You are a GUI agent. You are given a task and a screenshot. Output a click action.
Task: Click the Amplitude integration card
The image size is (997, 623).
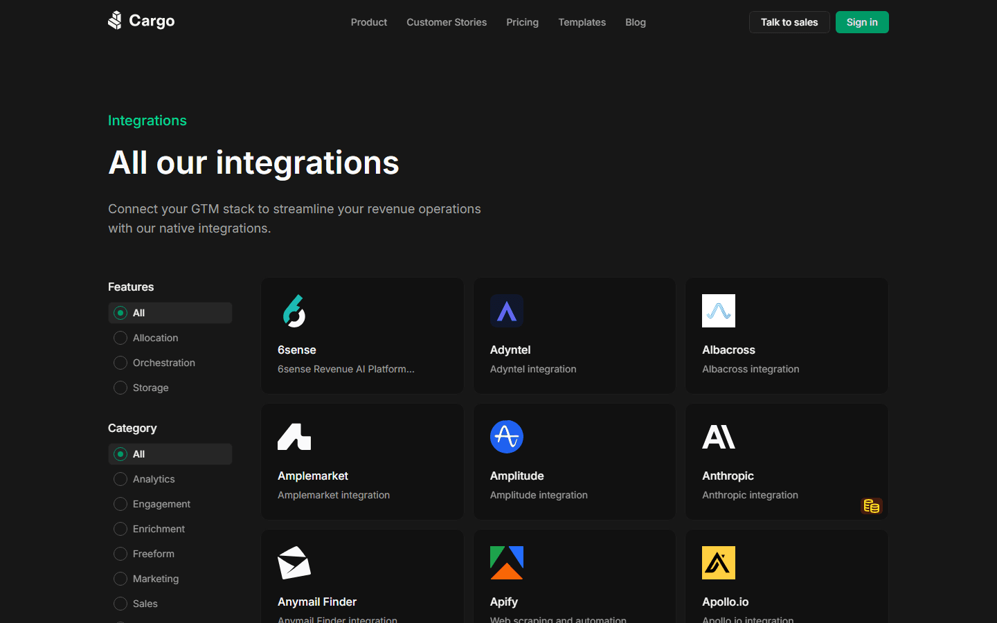click(574, 462)
